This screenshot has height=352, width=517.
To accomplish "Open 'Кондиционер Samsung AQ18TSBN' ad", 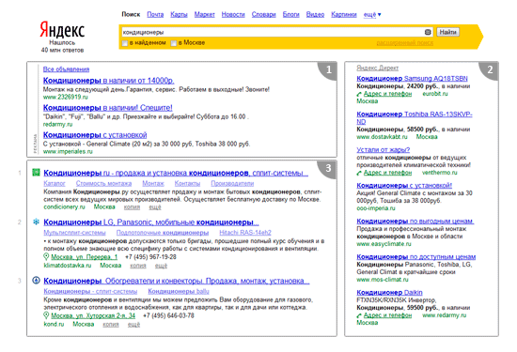I will tap(412, 78).
